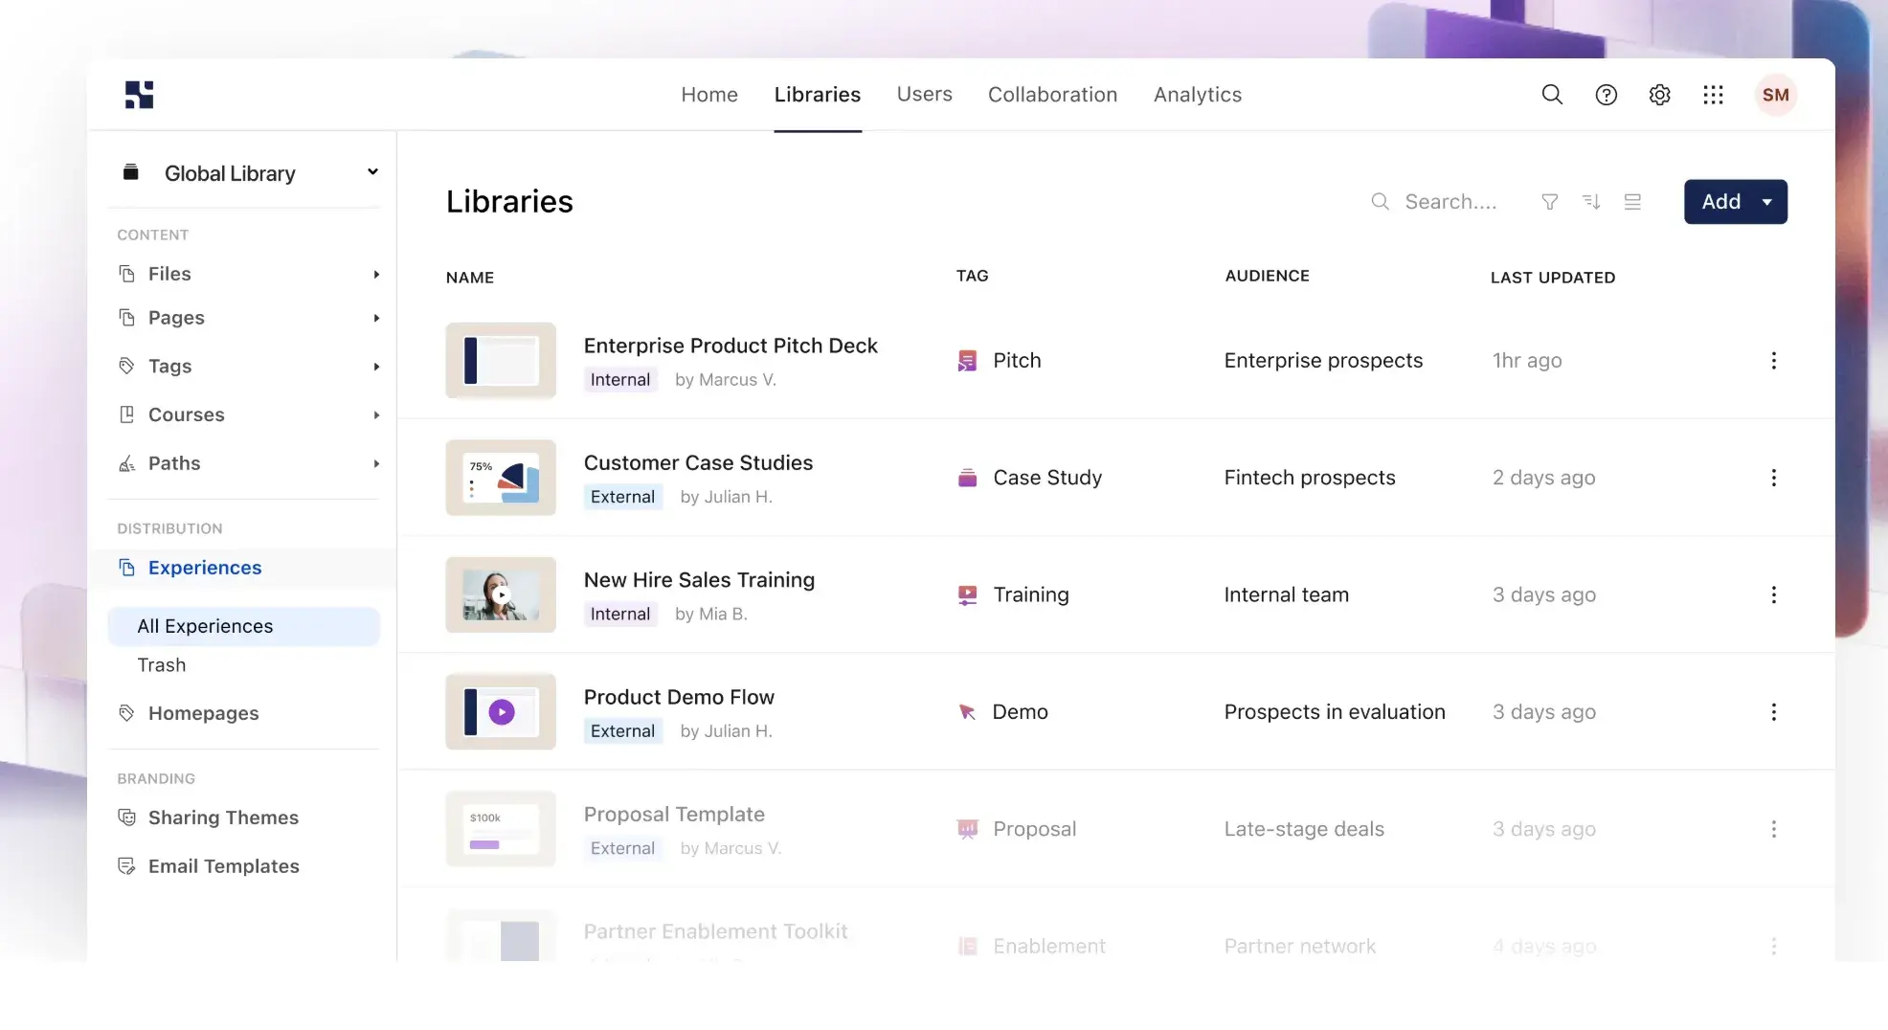Click the Demo cursor tag icon
This screenshot has width=1888, height=1030.
[x=967, y=712]
